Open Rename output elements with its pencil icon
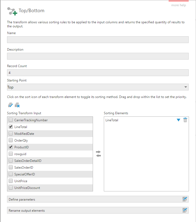 pyautogui.click(x=185, y=210)
